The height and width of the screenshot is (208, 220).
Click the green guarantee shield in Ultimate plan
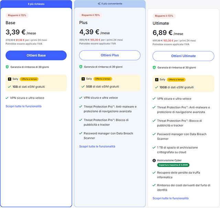pos(154,68)
